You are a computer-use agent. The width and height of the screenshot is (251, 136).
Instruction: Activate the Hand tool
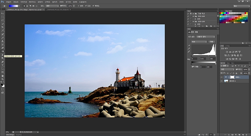3,76
